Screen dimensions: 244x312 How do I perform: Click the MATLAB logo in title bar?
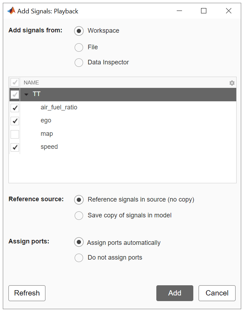pyautogui.click(x=11, y=11)
